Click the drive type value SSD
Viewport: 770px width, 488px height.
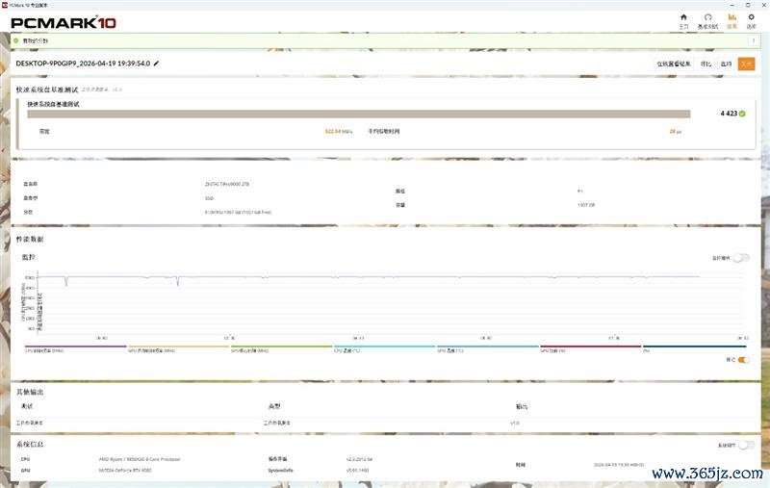(x=209, y=198)
